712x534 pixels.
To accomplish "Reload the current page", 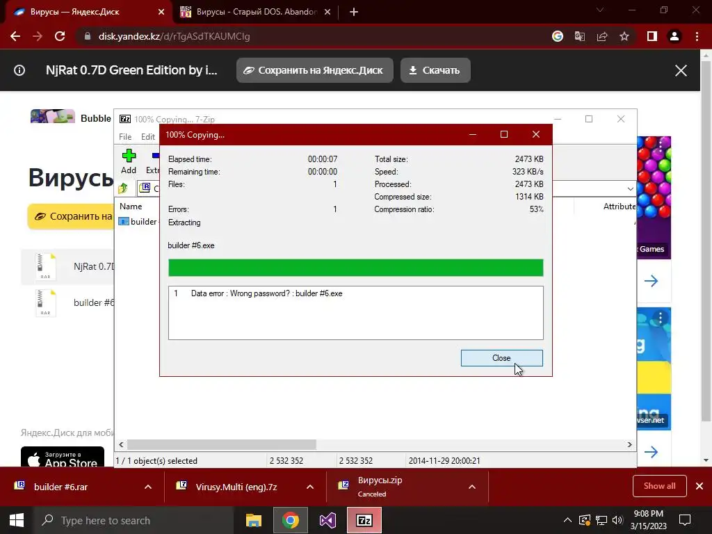I will point(60,36).
